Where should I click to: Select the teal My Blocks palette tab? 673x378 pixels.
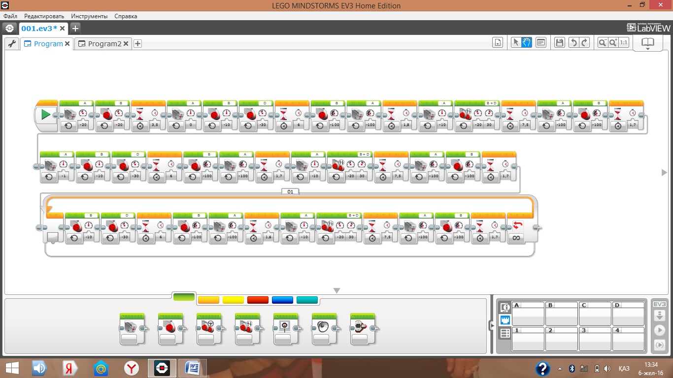[x=307, y=300]
